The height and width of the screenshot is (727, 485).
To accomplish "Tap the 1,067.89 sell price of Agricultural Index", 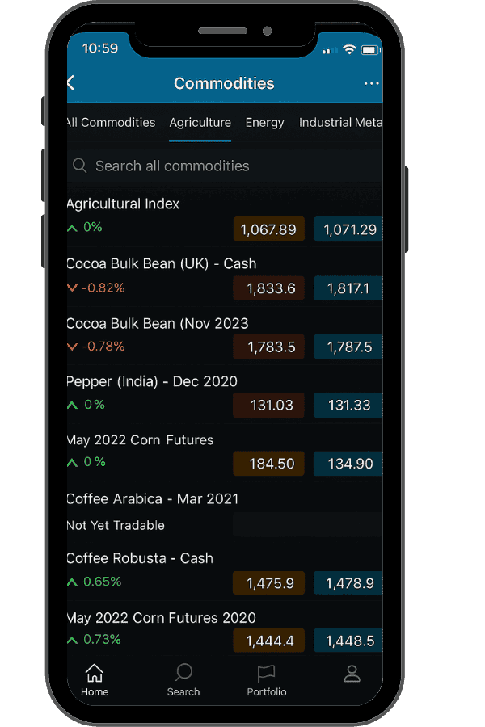I will [268, 229].
